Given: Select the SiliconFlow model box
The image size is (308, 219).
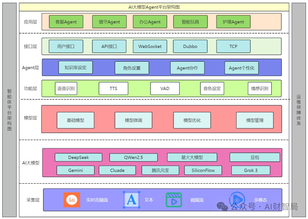Looking at the screenshot, I should (x=203, y=170).
